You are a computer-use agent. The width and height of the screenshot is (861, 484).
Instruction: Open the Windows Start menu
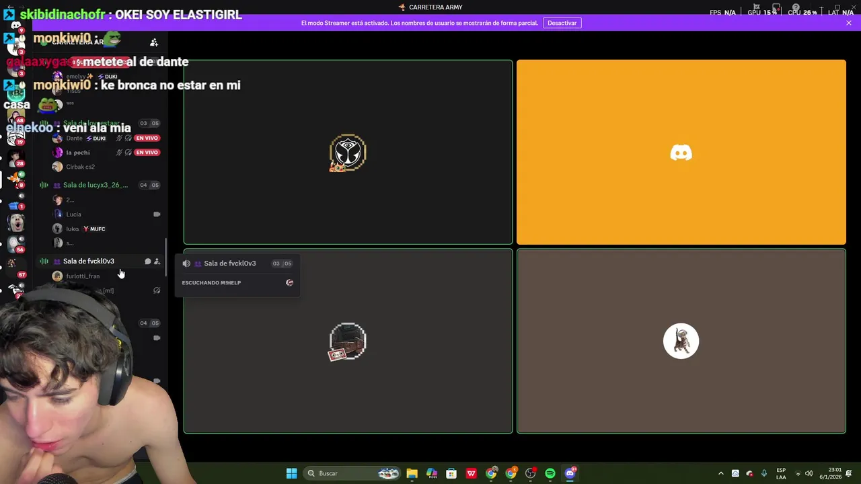click(x=291, y=473)
